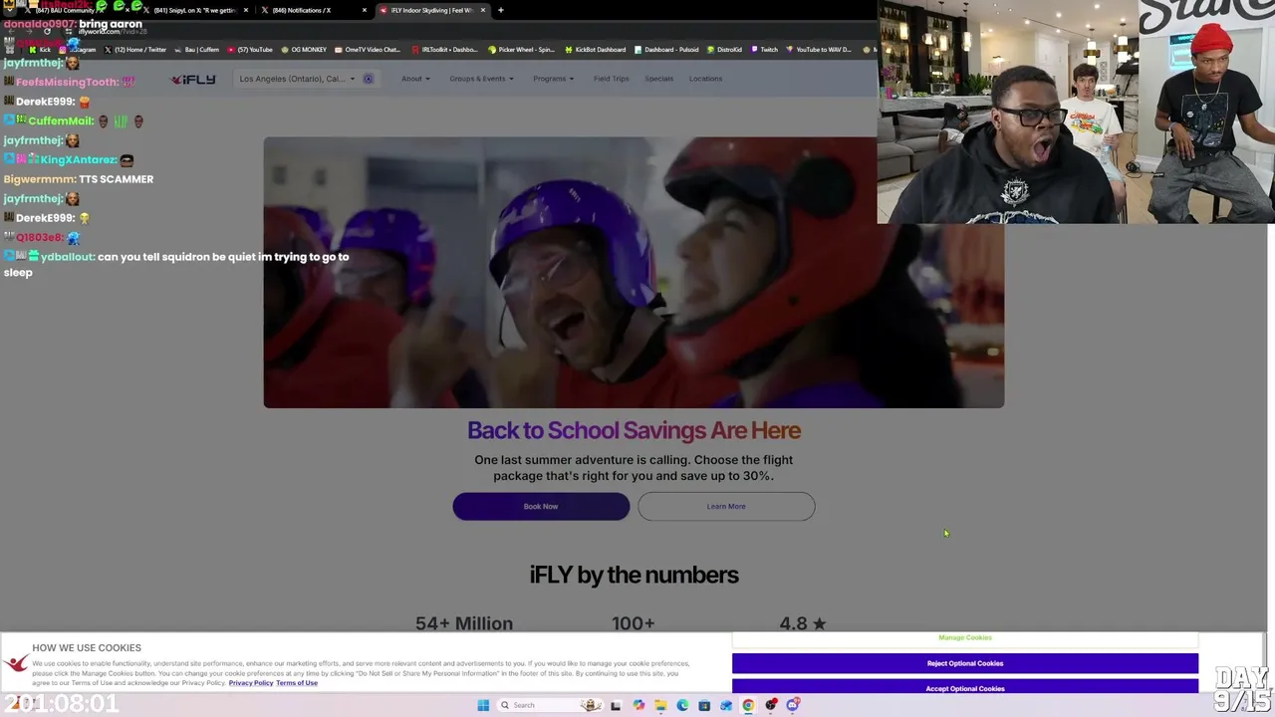Expand the About menu
The height and width of the screenshot is (717, 1275).
(x=415, y=79)
